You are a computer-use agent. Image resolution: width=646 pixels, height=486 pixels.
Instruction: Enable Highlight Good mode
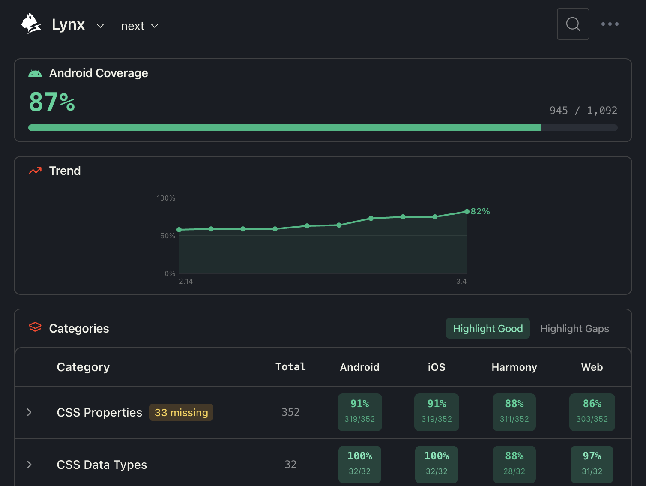click(x=487, y=328)
